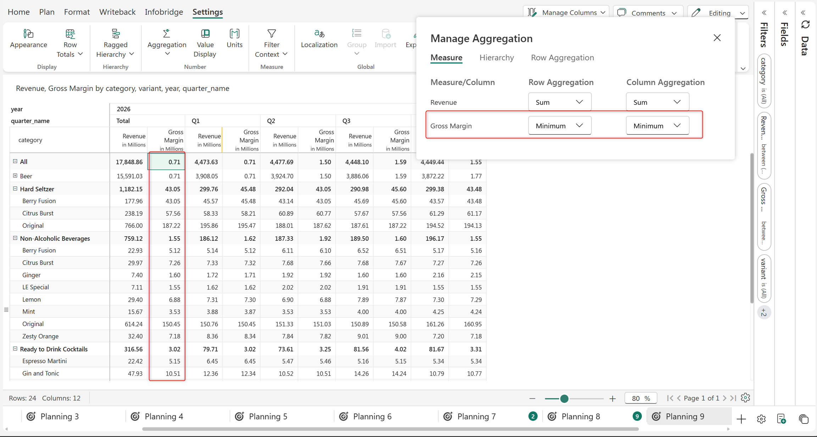Expand the Beer category row
817x437 pixels.
click(15, 176)
